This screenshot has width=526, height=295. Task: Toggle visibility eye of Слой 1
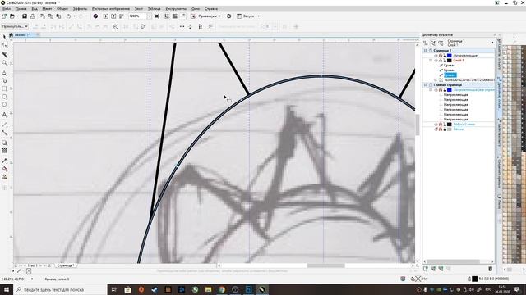[x=436, y=61]
